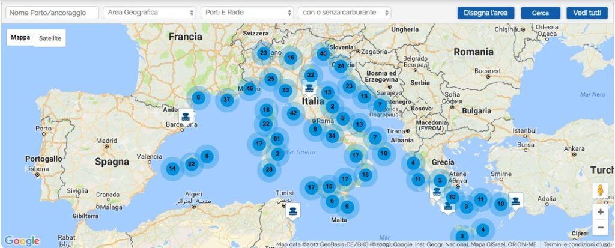The image size is (615, 248).
Task: Open the cluster marker showing 37
Action: click(226, 100)
